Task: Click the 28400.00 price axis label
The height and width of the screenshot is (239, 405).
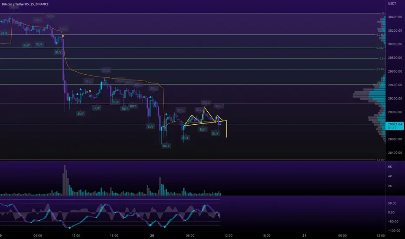Action: [x=395, y=153]
